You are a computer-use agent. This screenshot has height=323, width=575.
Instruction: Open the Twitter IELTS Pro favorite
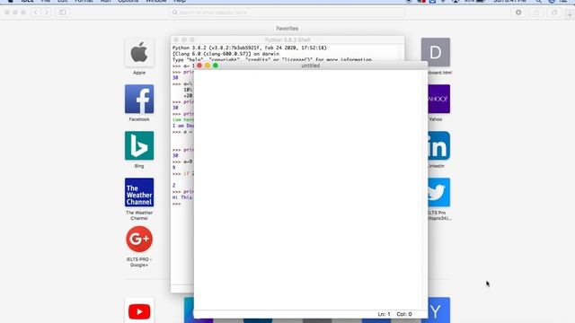[x=439, y=192]
